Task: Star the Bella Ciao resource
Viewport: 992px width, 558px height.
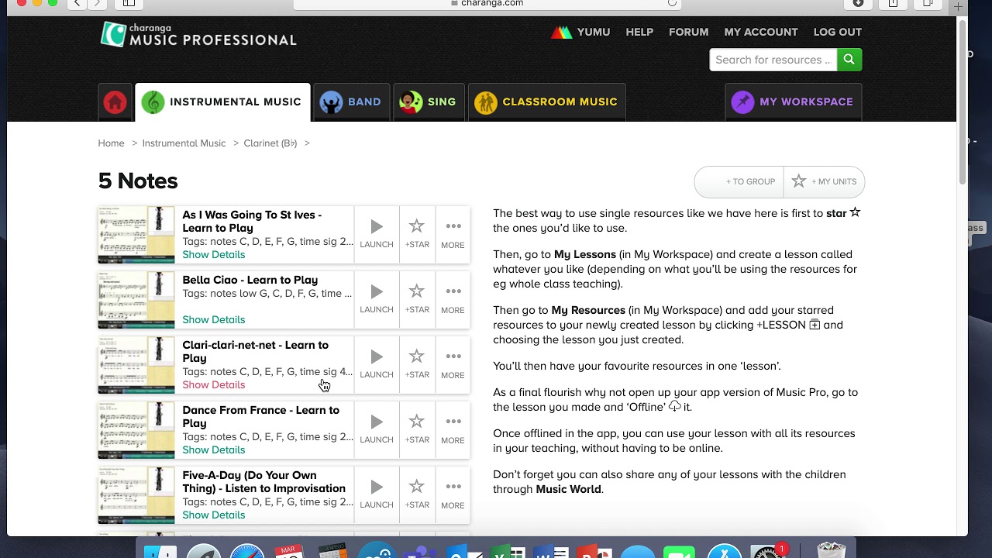Action: point(417,298)
